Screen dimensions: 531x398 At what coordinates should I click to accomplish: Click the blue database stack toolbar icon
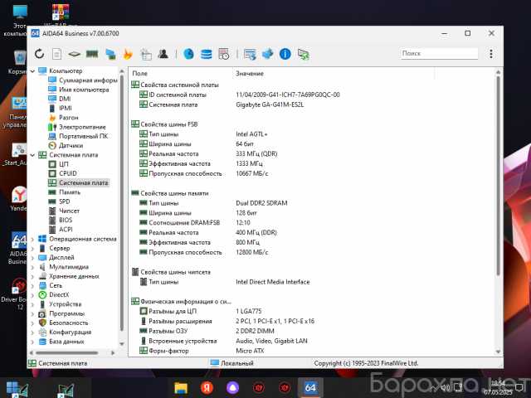[x=207, y=54]
